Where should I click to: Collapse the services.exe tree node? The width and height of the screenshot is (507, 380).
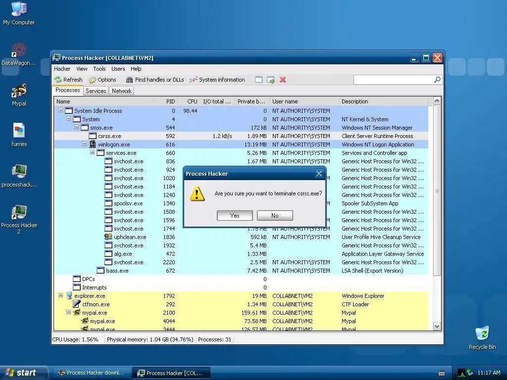coord(92,152)
